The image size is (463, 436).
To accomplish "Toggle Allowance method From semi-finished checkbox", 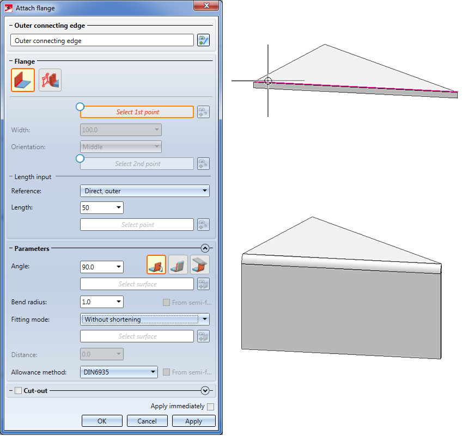I will (167, 372).
